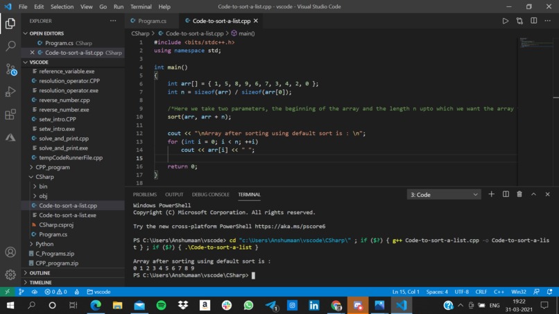Switch to the DEBUG CONSOLE tab
The image size is (559, 314).
(x=210, y=194)
